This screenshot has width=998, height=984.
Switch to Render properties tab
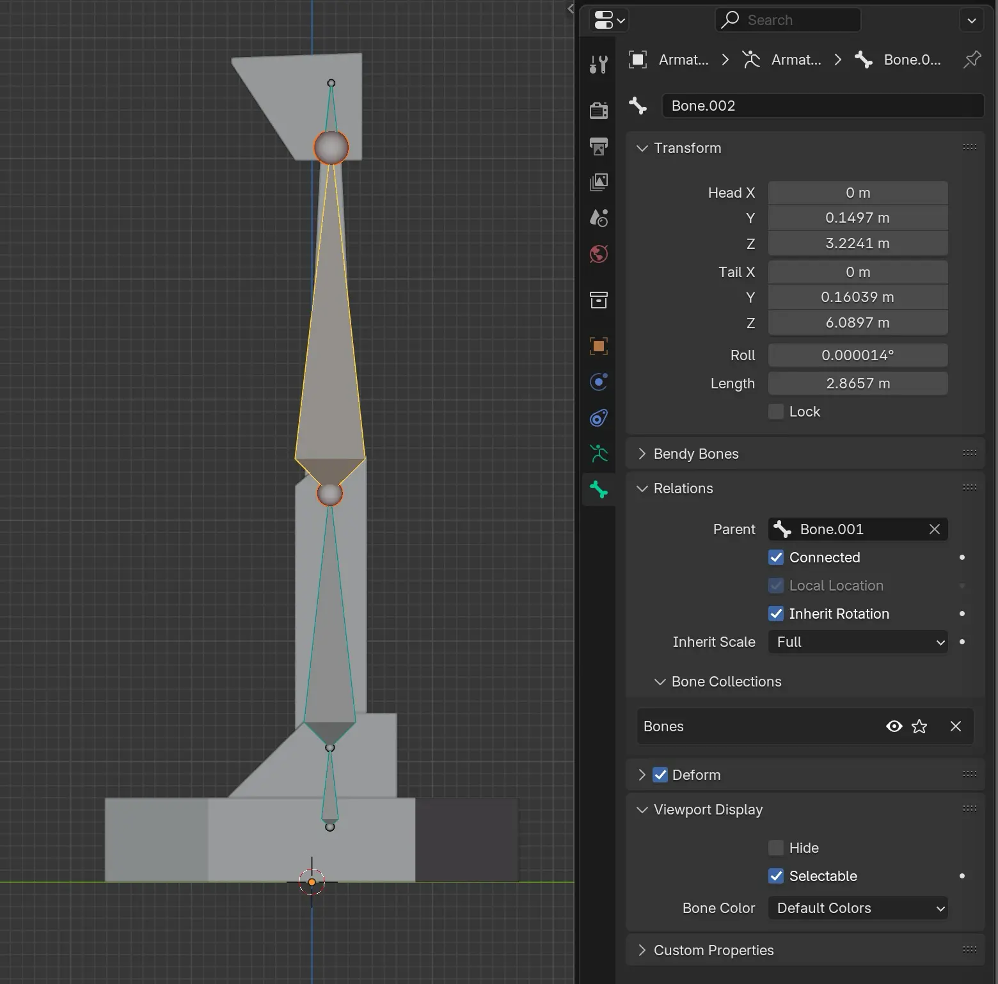coord(599,111)
